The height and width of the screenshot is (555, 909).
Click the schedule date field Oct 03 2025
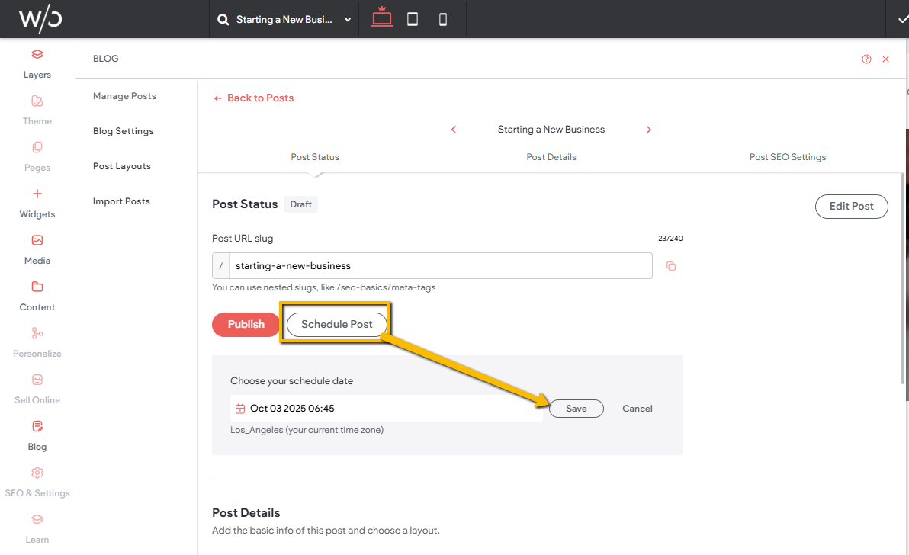pos(386,409)
